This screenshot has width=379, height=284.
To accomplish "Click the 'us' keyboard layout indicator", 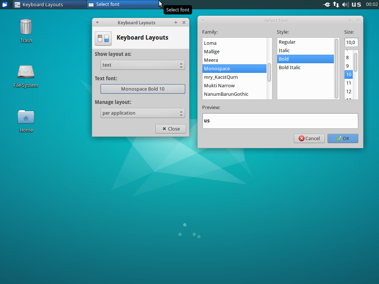I will pyautogui.click(x=356, y=4).
